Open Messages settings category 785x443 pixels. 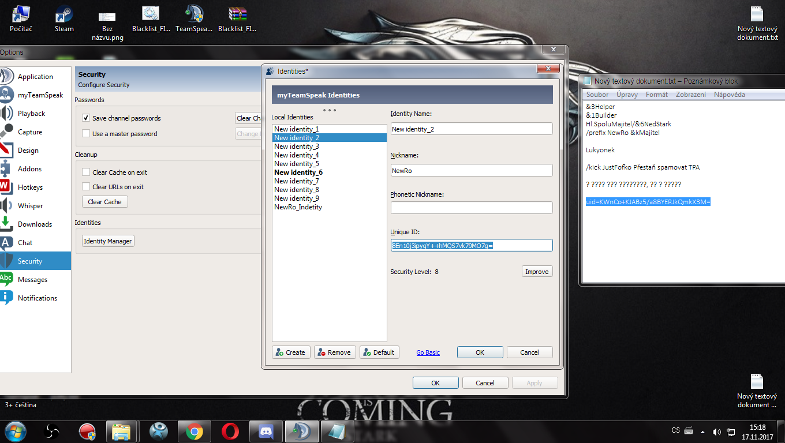(x=35, y=280)
